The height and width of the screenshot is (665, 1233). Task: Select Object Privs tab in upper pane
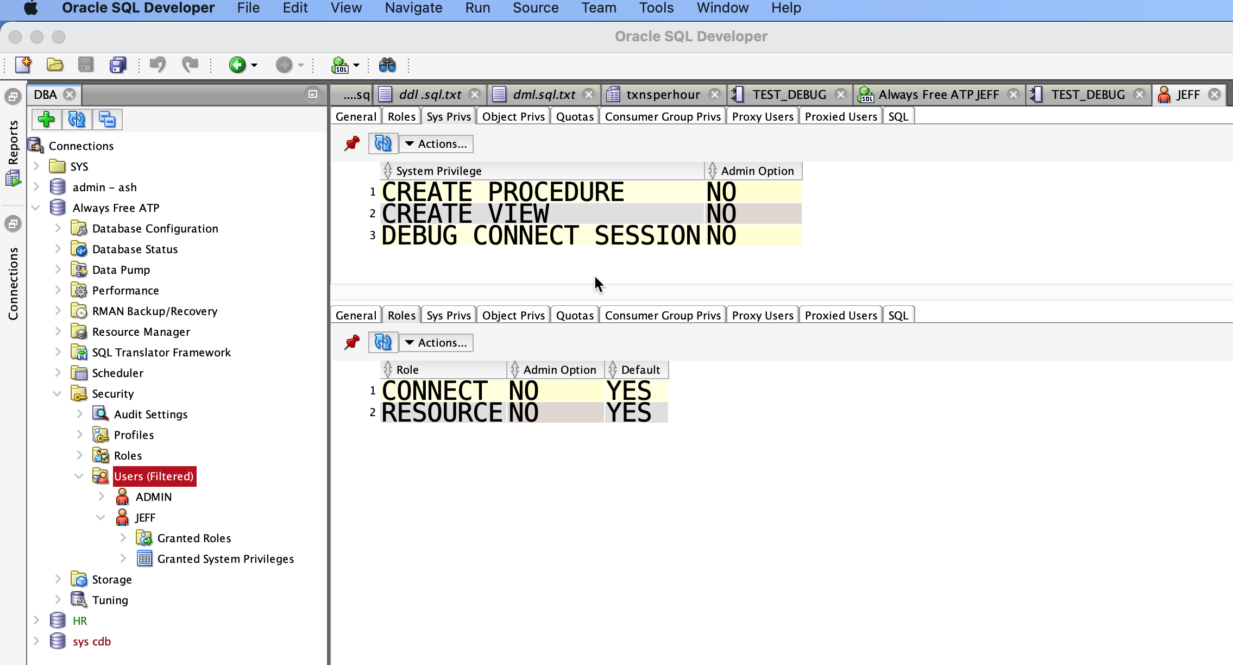513,117
